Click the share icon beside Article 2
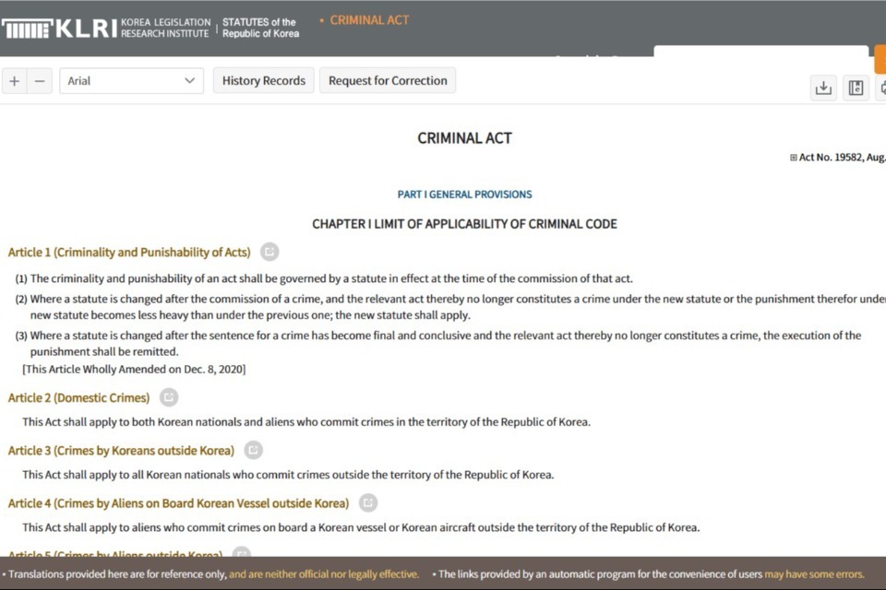Viewport: 886px width, 590px height. pos(168,397)
